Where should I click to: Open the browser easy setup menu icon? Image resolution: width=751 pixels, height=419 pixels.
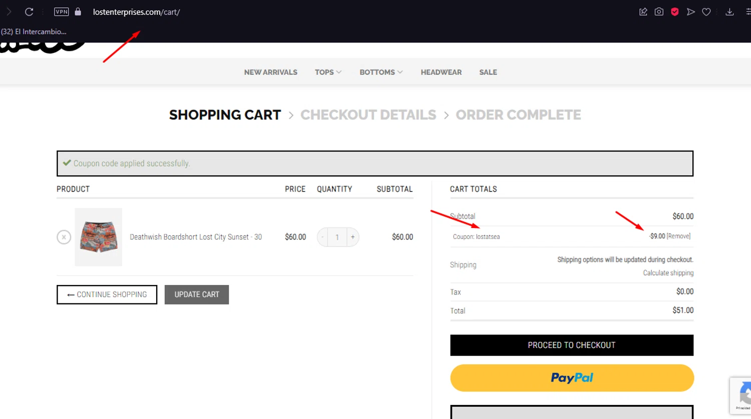(748, 11)
